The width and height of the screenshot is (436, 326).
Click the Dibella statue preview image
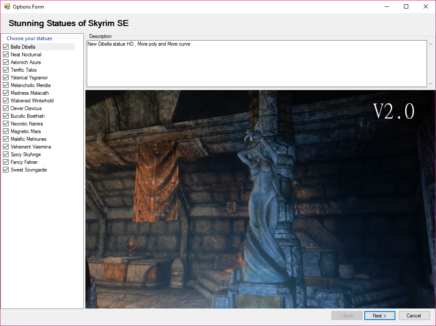coord(260,199)
